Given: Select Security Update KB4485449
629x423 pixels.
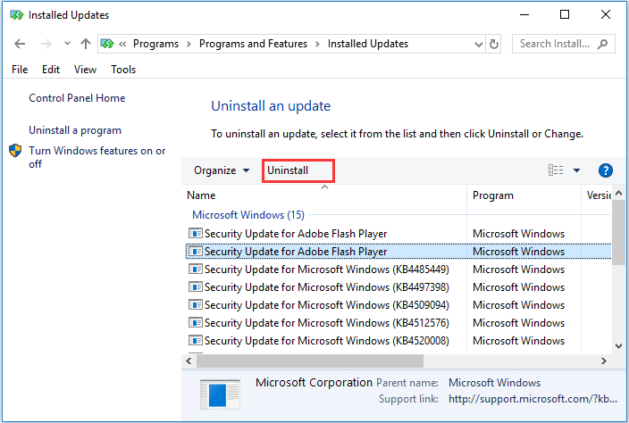Looking at the screenshot, I should tap(398, 270).
